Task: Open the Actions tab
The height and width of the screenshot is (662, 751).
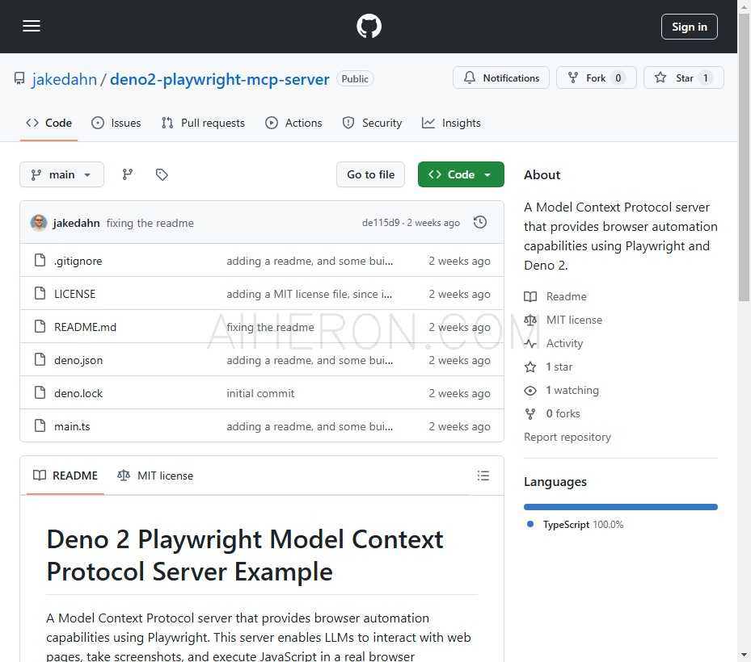Action: point(293,123)
